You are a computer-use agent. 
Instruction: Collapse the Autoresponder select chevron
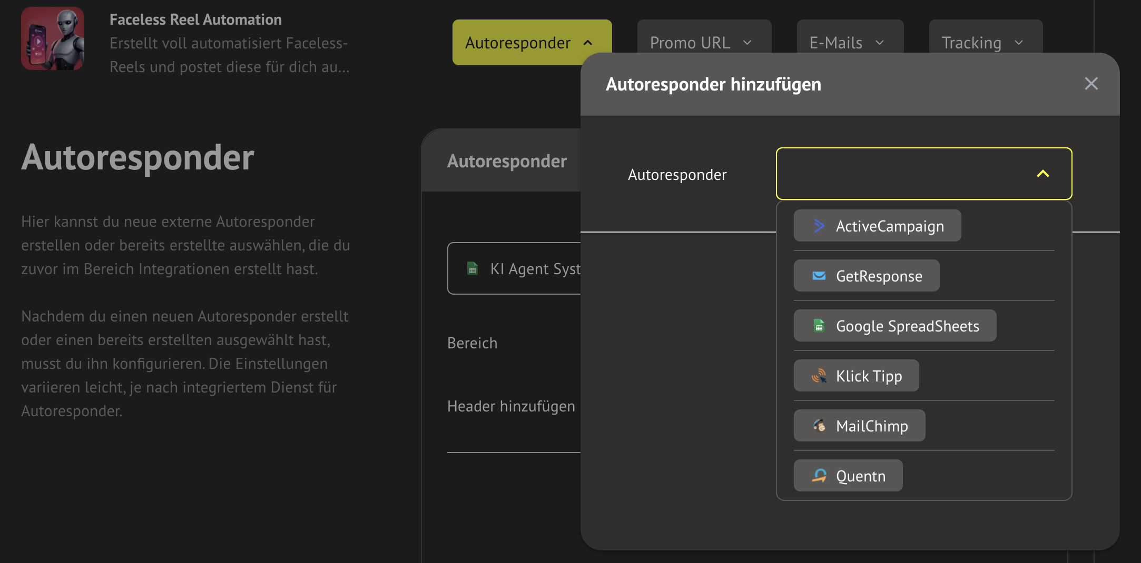point(1042,174)
